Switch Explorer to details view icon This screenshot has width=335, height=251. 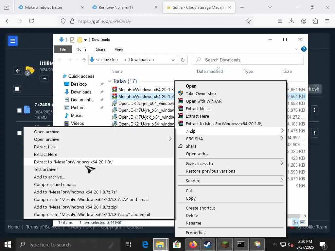coord(295,222)
